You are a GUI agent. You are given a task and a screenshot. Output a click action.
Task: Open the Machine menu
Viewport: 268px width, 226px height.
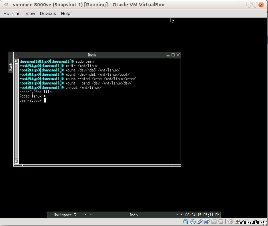(x=12, y=14)
